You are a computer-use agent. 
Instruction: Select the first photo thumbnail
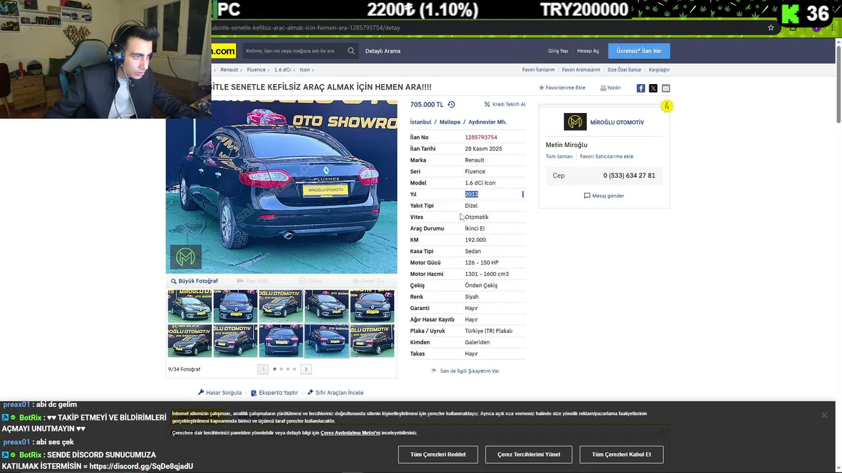pos(189,306)
